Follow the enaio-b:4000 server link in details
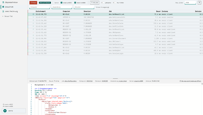This screenshot has width=203, height=115. click(x=139, y=81)
